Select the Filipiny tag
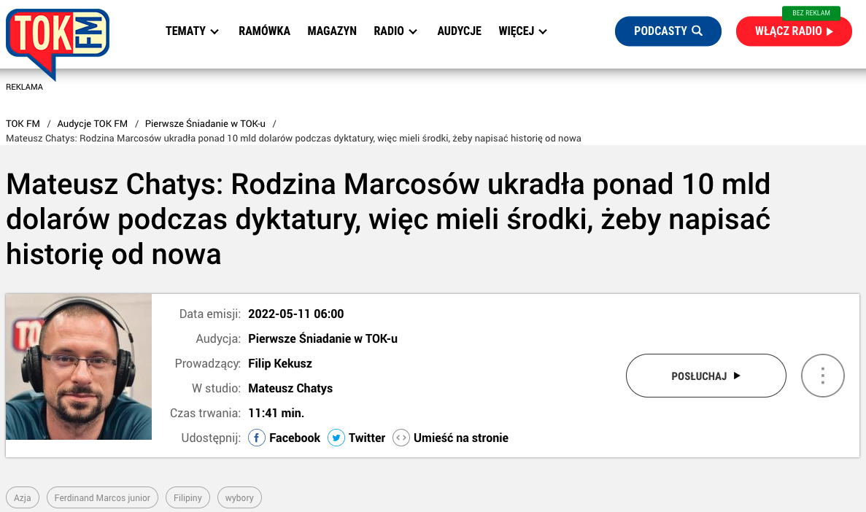Viewport: 866px width, 512px height. (187, 497)
